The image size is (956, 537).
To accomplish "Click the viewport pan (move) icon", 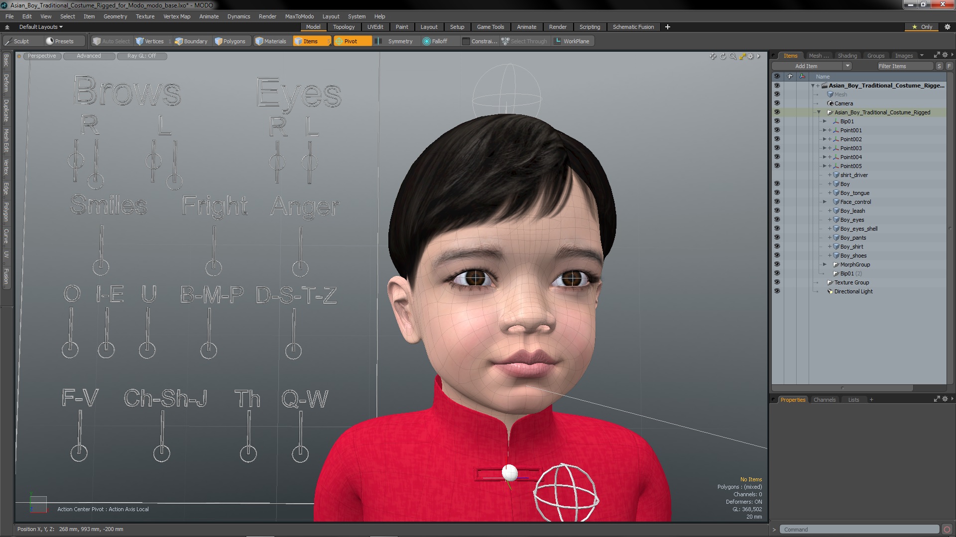I will (x=713, y=56).
